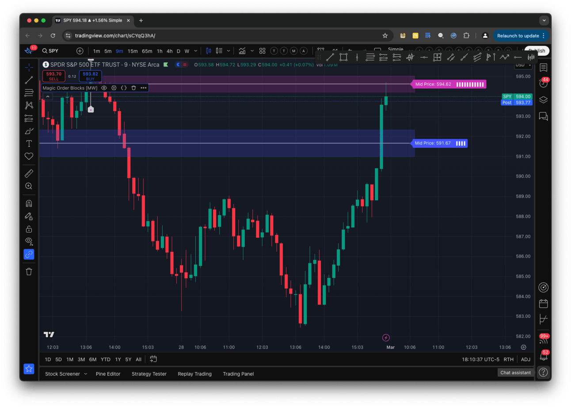571x407 pixels.
Task: Open more options for Magic Order Blocks
Action: (x=143, y=88)
